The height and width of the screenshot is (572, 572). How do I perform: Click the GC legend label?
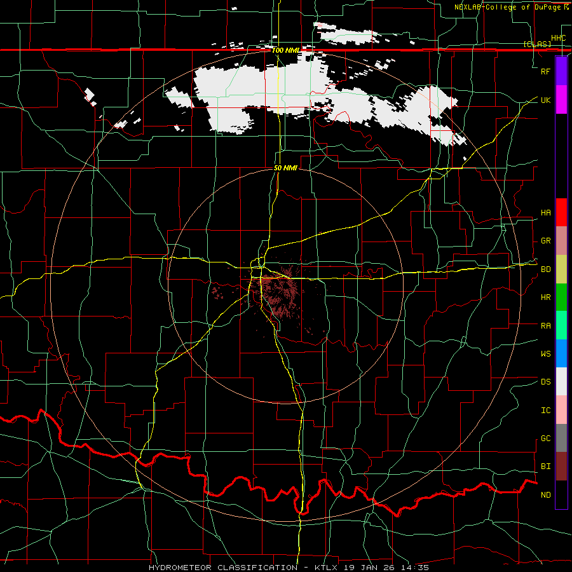tap(546, 439)
